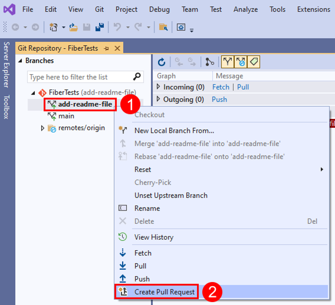
Task: Select the main branch in tree
Action: click(x=66, y=116)
